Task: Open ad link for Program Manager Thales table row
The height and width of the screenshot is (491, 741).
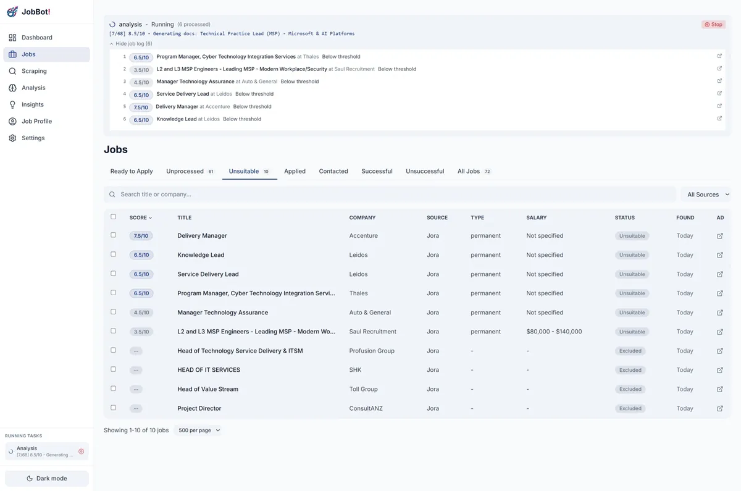Action: click(x=719, y=293)
